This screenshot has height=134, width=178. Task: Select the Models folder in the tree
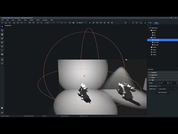point(154,47)
